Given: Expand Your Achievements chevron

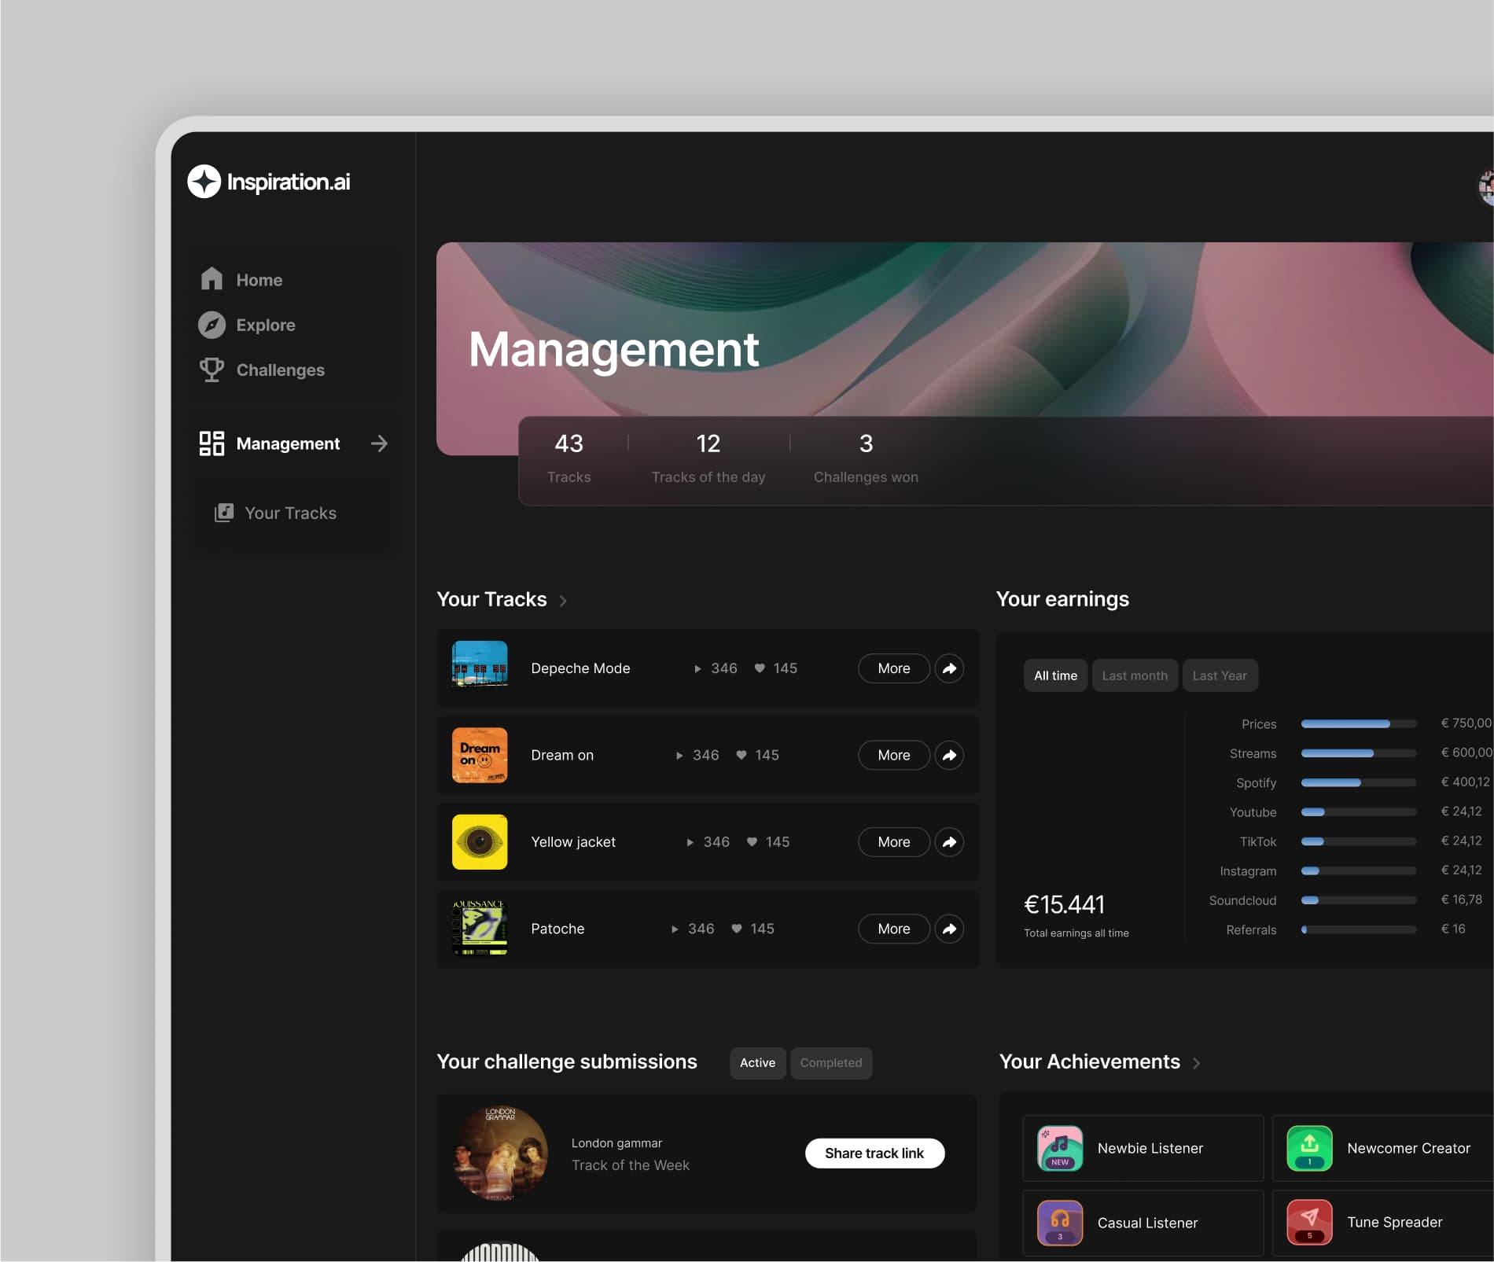Looking at the screenshot, I should click(1196, 1063).
